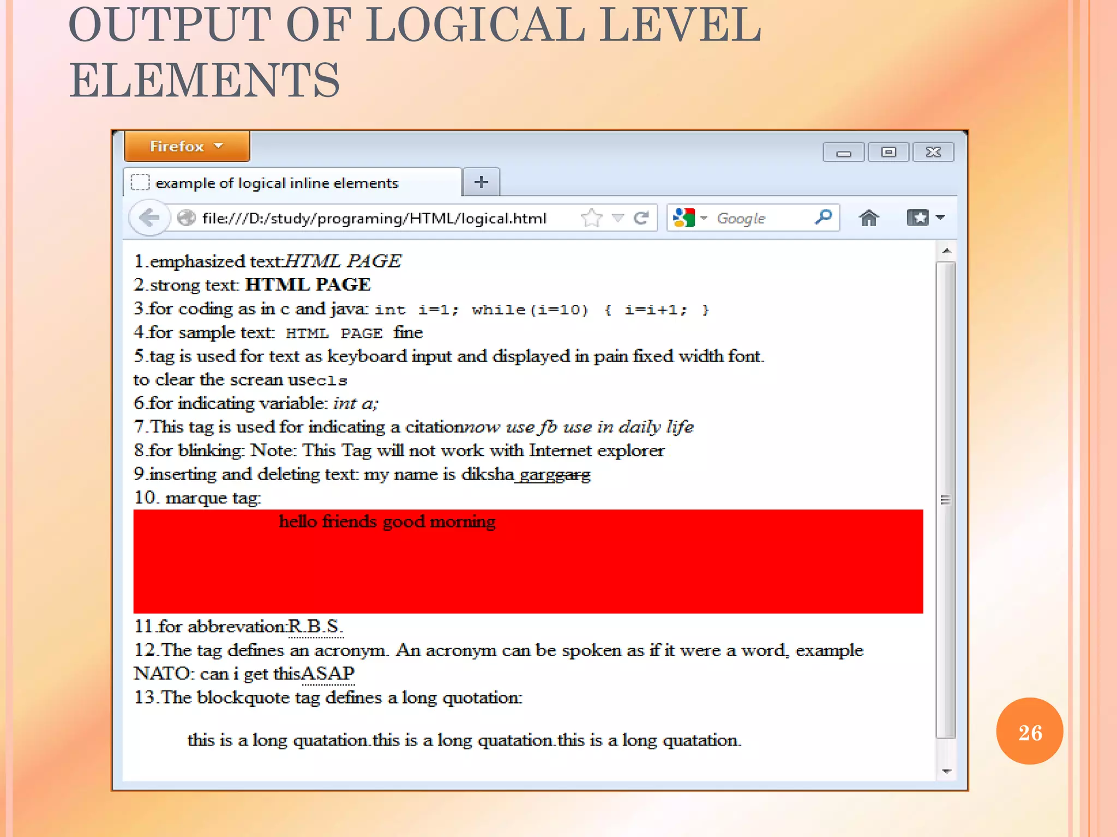This screenshot has height=837, width=1117.
Task: Expand the bookmarks button dropdown arrow
Action: coord(940,218)
